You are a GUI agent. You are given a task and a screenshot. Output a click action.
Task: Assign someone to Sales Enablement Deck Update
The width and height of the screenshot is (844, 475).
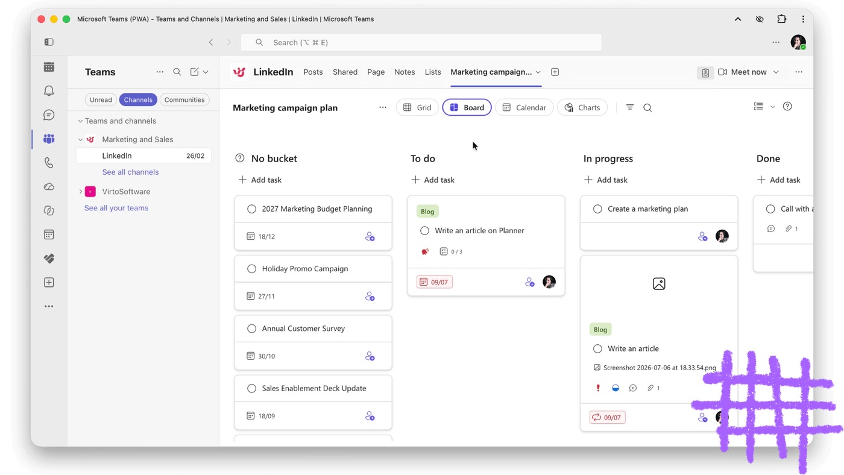pos(370,416)
